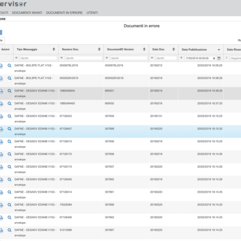Open the Documenti Inviati menu
241x241 pixels.
[27, 13]
